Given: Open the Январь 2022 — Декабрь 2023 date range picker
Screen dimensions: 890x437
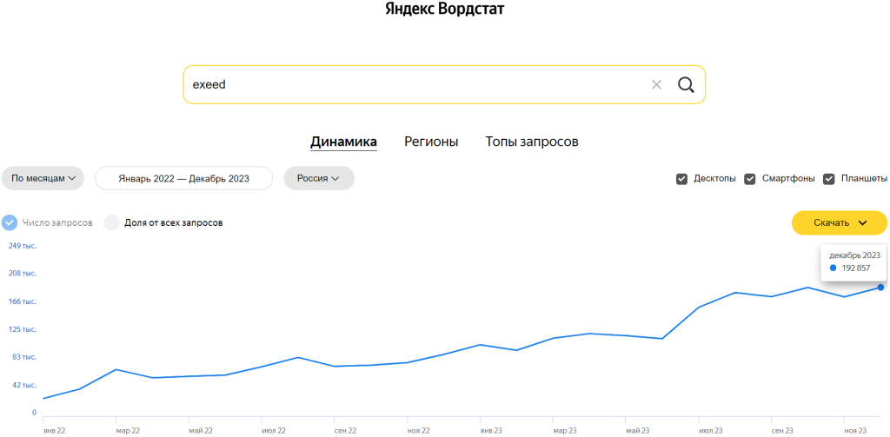Looking at the screenshot, I should tap(184, 178).
